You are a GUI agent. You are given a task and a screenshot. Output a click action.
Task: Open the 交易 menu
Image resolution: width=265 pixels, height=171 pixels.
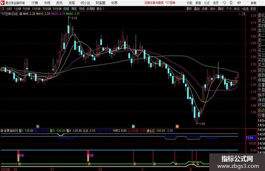114,3
